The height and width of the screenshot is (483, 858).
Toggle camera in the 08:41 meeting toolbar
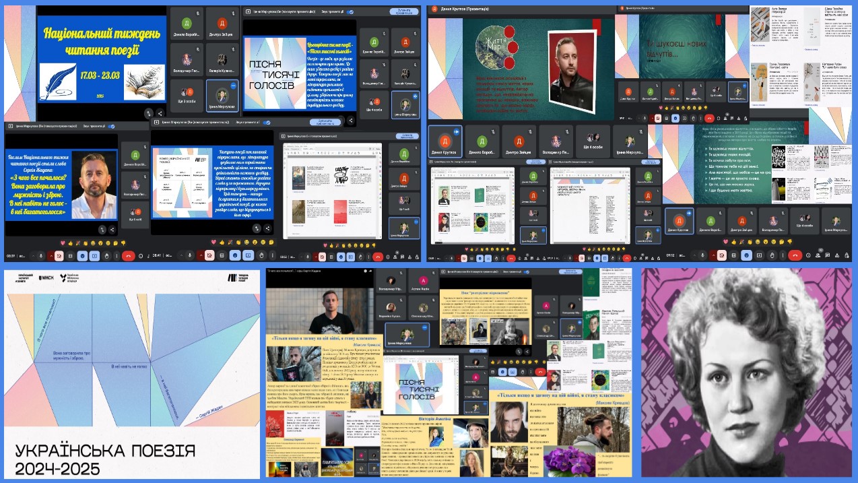tap(209, 256)
